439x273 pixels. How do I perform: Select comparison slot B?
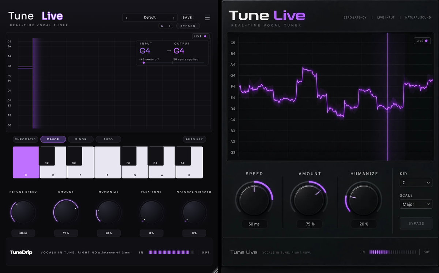pos(169,26)
